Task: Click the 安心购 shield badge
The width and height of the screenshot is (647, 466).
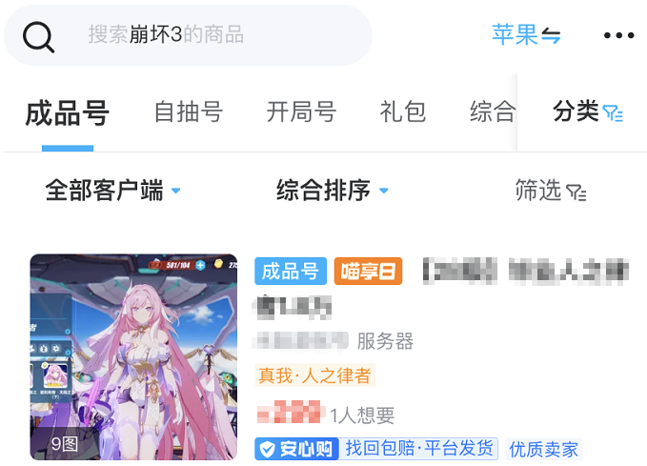Action: [296, 449]
